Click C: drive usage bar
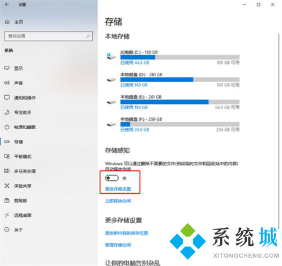 coord(180,57)
